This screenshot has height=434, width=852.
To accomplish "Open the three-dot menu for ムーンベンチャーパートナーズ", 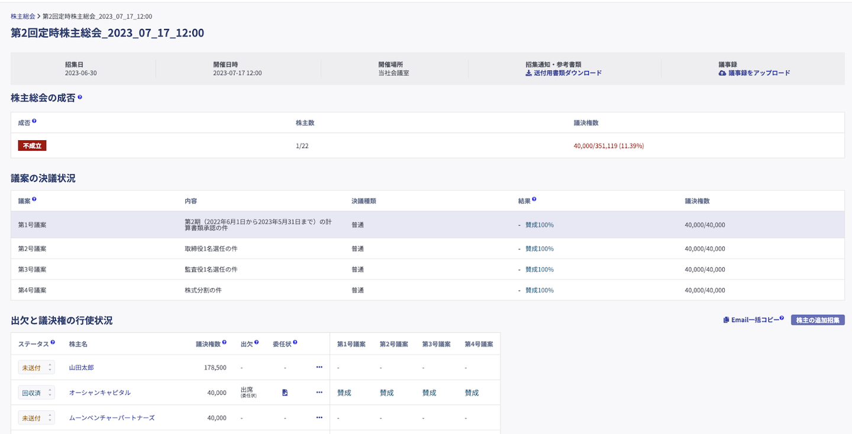I will click(x=319, y=417).
